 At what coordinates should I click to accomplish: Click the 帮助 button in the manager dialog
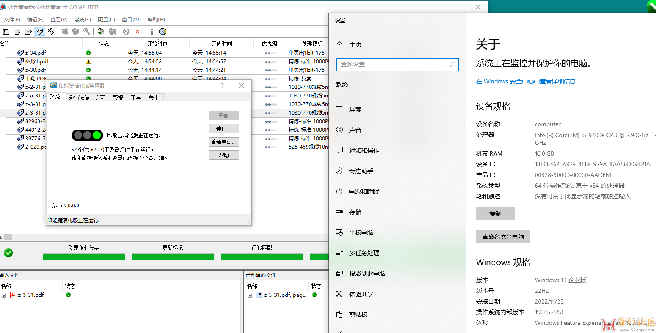point(224,155)
